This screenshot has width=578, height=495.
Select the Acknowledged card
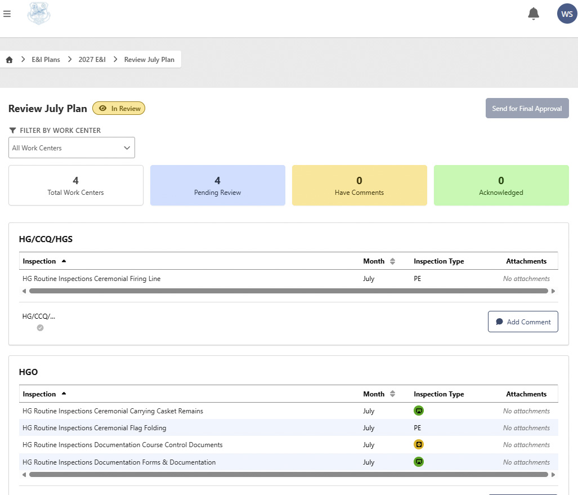pyautogui.click(x=501, y=185)
